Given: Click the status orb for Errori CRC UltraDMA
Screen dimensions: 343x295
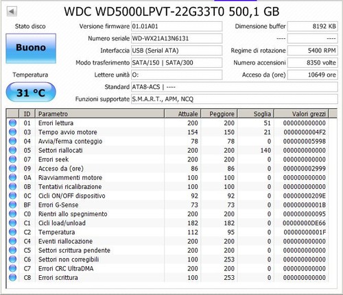Looking at the screenshot, I should click(13, 268).
